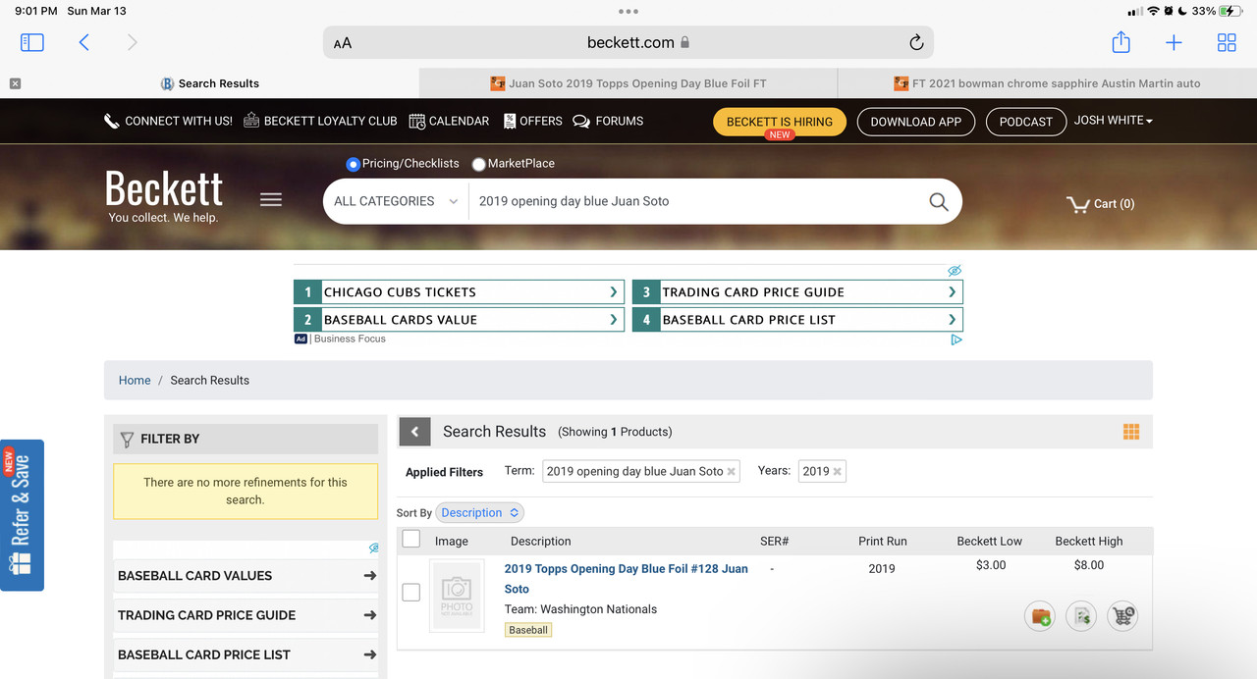This screenshot has width=1257, height=679.
Task: Open a new Safari tab
Action: click(1174, 42)
